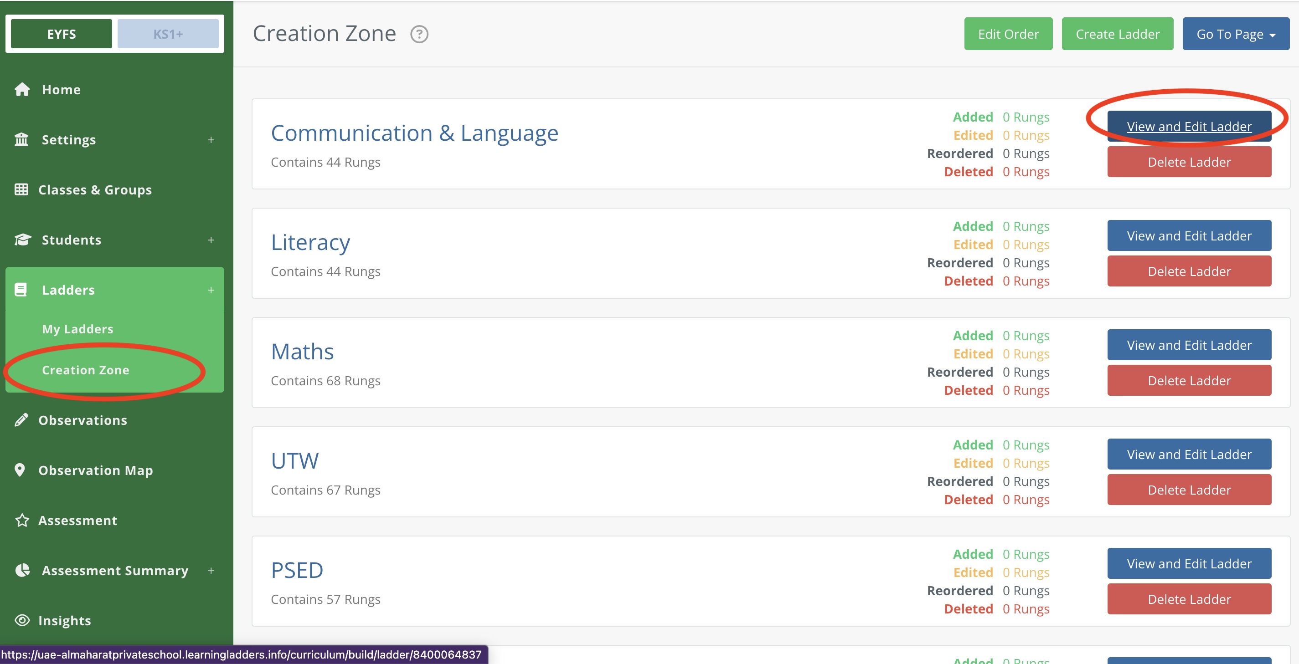Click the Insights eye icon

(x=22, y=620)
